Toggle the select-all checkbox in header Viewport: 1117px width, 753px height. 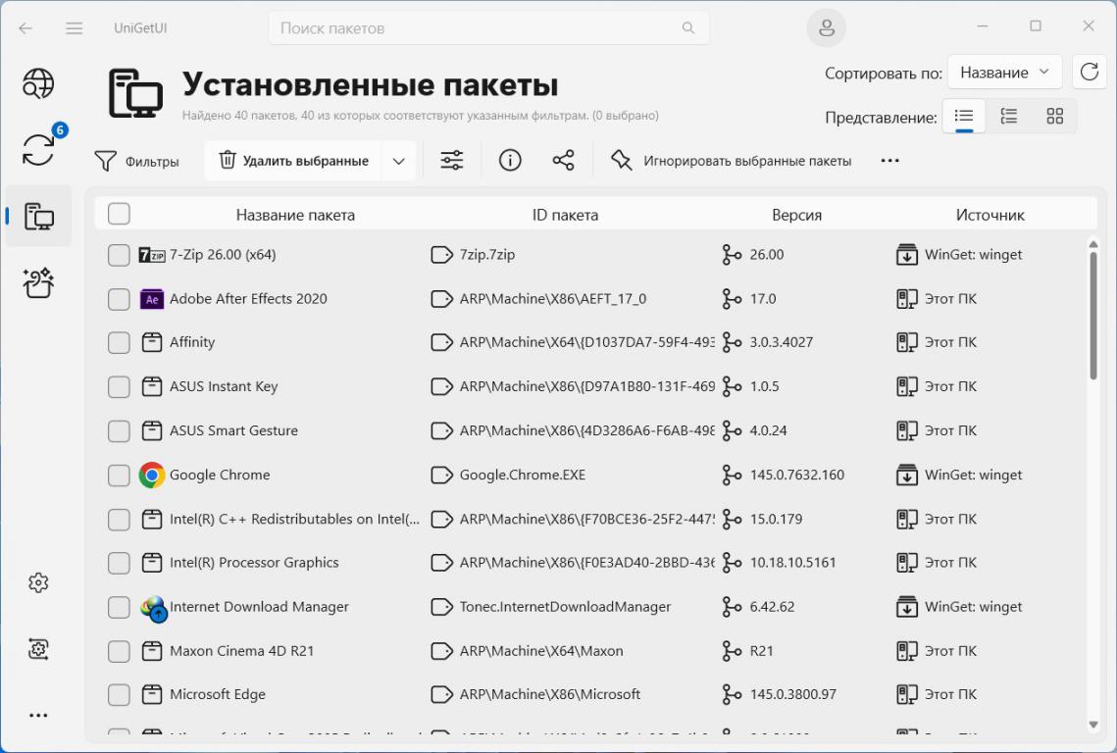119,215
